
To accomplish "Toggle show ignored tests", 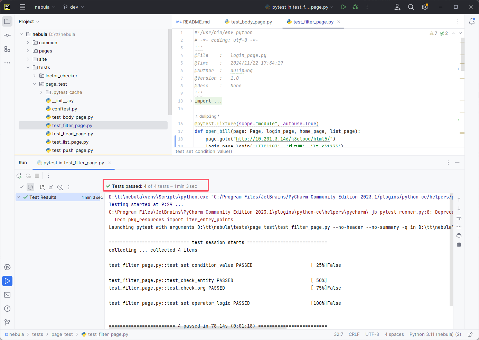I will click(30, 187).
